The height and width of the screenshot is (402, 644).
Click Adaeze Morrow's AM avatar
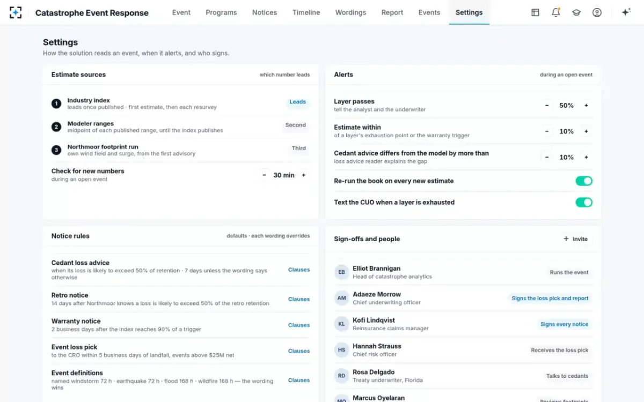pyautogui.click(x=341, y=298)
